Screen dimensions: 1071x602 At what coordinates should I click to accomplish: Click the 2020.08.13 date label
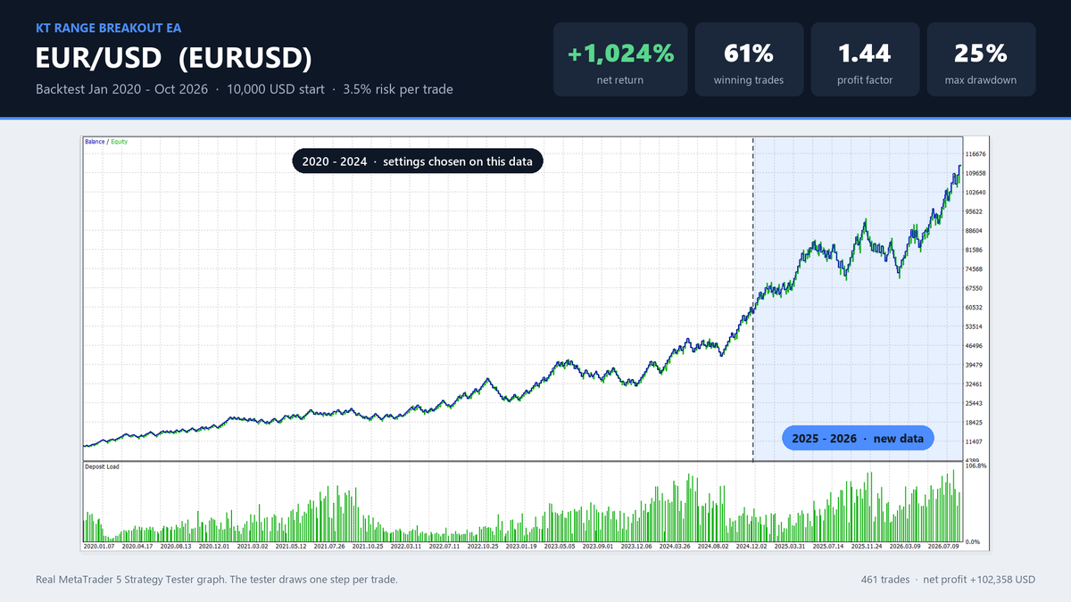tap(175, 547)
